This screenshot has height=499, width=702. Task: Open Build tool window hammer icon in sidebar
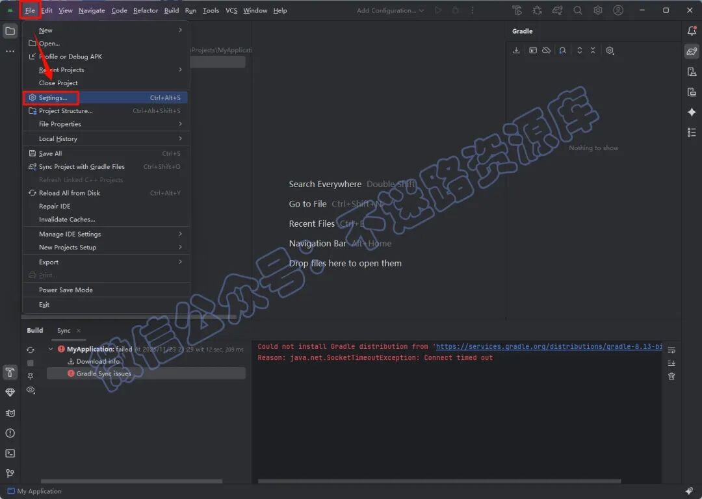10,372
